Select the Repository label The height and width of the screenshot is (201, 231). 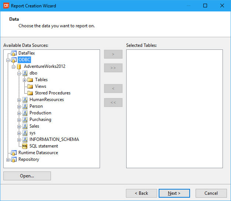coord(29,159)
